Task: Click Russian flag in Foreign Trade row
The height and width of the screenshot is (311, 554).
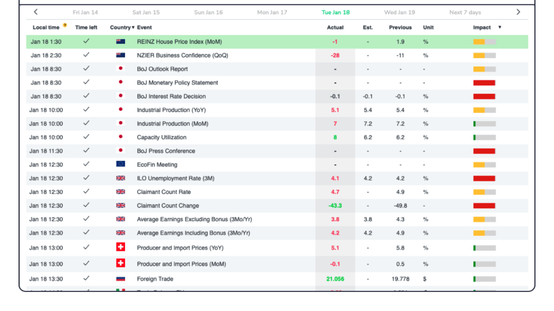Action: pos(120,279)
